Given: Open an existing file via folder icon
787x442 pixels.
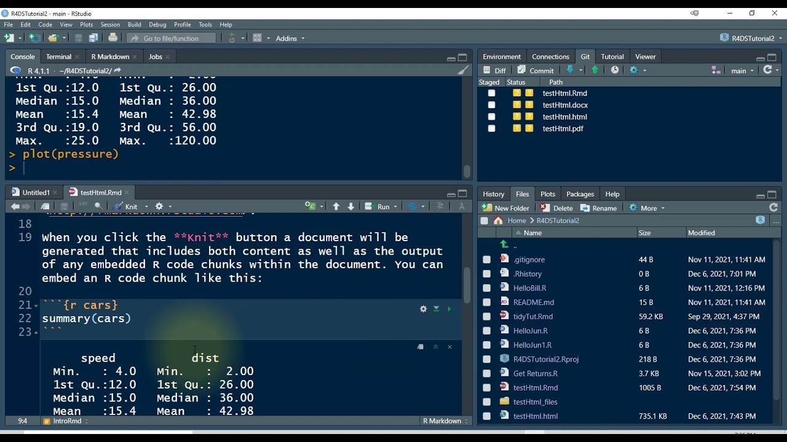Looking at the screenshot, I should click(x=53, y=38).
